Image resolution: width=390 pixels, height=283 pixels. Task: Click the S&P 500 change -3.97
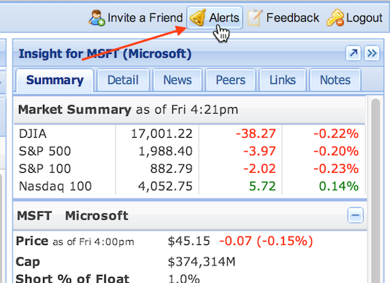pos(259,151)
